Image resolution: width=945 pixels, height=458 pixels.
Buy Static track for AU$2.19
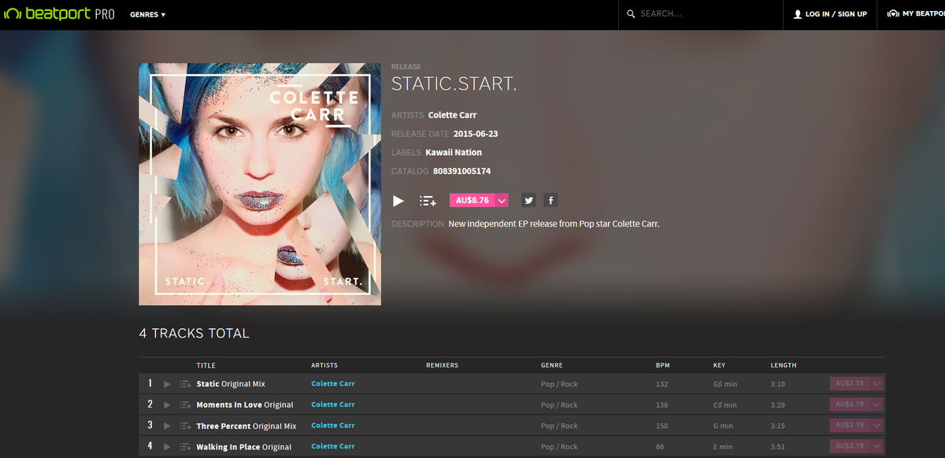coord(850,383)
